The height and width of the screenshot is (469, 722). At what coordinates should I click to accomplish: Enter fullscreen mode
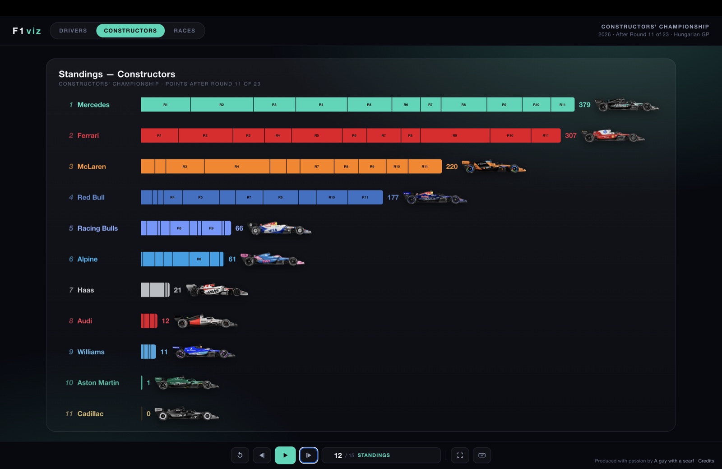(x=460, y=455)
